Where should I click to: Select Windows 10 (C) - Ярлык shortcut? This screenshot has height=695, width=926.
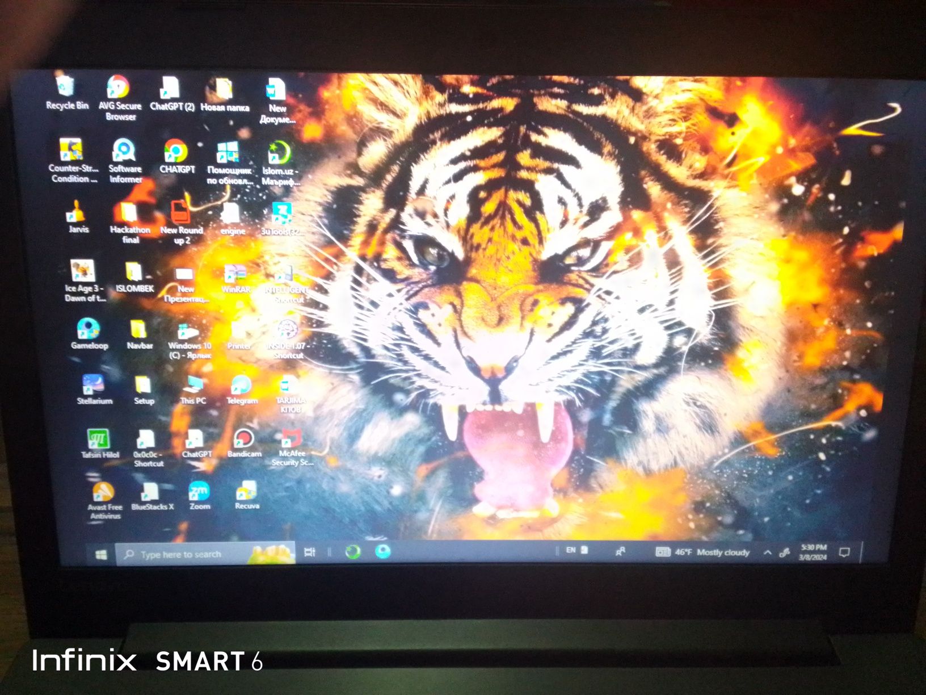click(190, 340)
